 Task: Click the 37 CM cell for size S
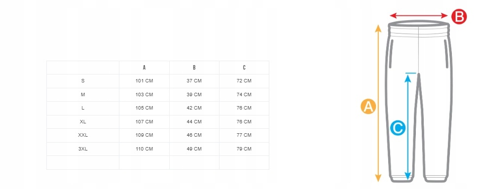pyautogui.click(x=194, y=81)
